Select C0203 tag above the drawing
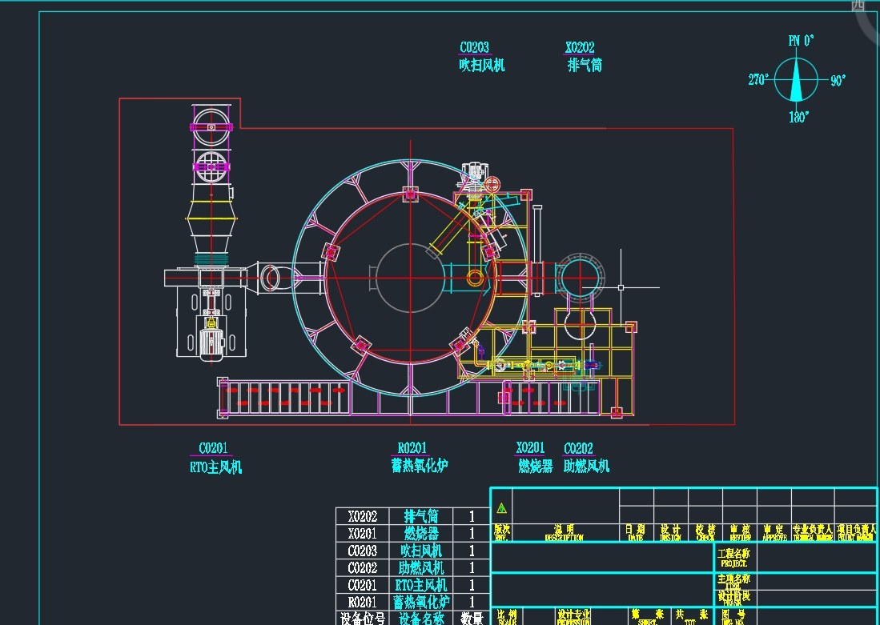Image resolution: width=880 pixels, height=625 pixels. click(x=474, y=47)
